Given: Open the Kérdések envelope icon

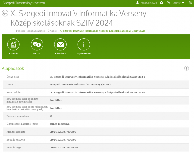Looking at the screenshot, I should click(x=60, y=44).
